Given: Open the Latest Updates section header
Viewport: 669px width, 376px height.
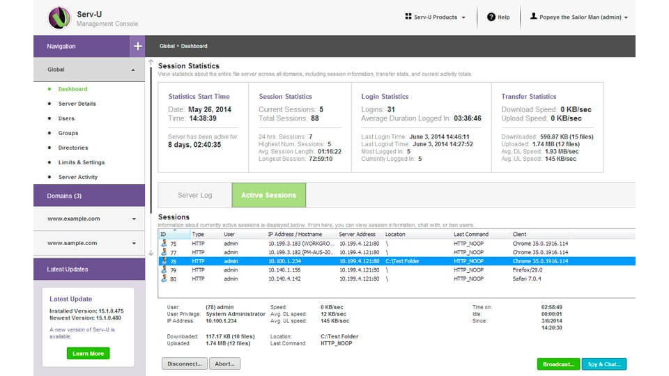Looking at the screenshot, I should click(x=89, y=269).
